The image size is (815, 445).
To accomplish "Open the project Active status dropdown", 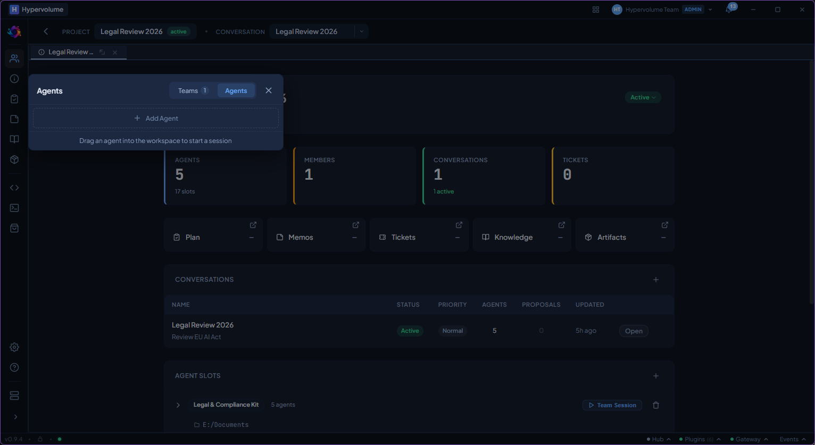I will tap(643, 97).
